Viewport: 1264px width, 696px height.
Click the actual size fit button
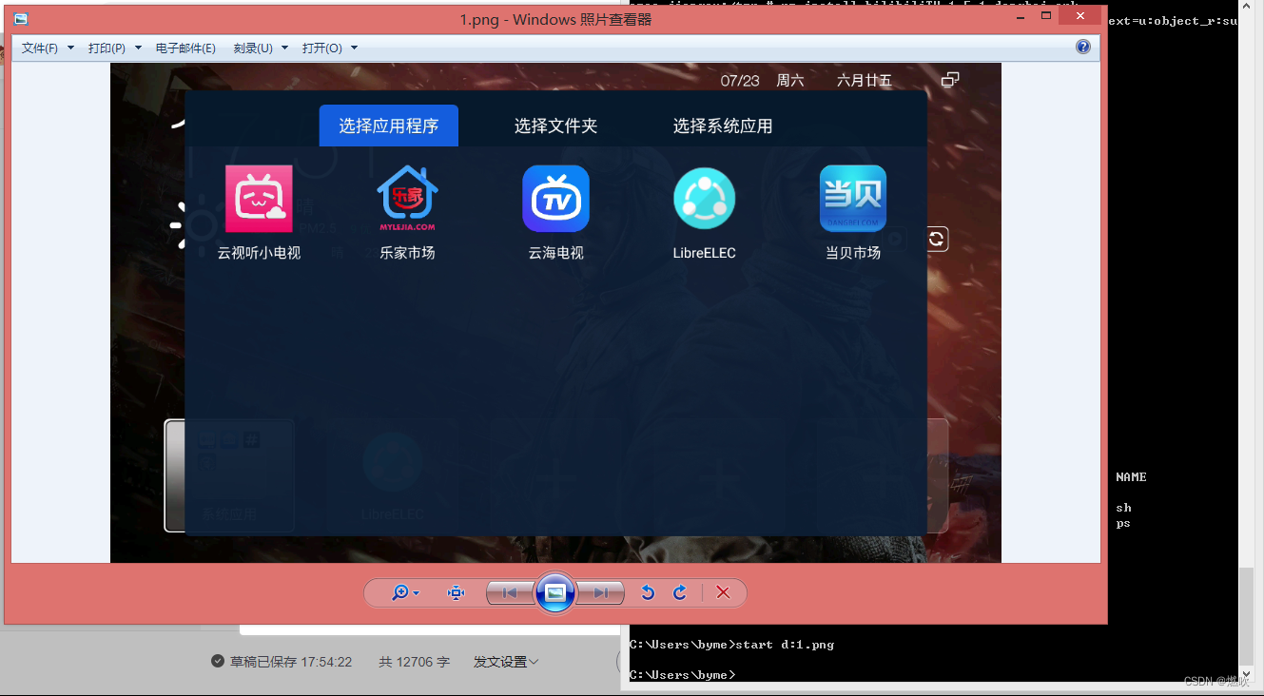pyautogui.click(x=457, y=592)
